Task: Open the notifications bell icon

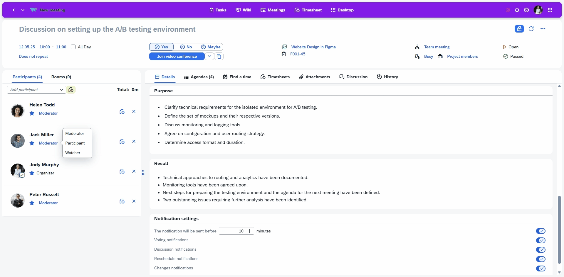Action: 517,10
